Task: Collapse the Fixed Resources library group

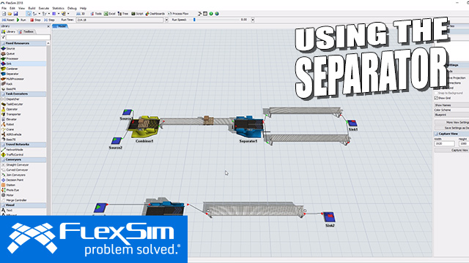Action: click(x=23, y=44)
